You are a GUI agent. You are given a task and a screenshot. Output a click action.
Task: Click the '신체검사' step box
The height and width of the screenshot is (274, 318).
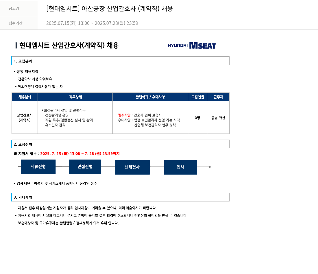(x=132, y=167)
